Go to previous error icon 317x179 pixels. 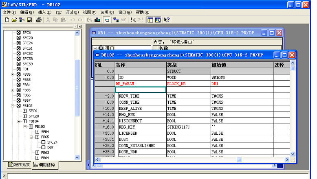pos(133,20)
